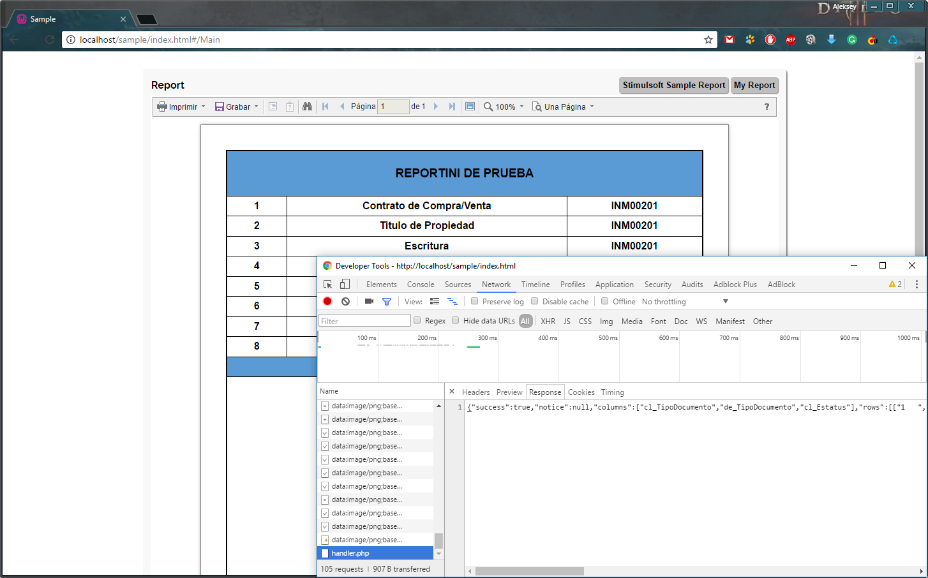Open the Una Página view mode dropdown
Image resolution: width=928 pixels, height=578 pixels.
[564, 107]
